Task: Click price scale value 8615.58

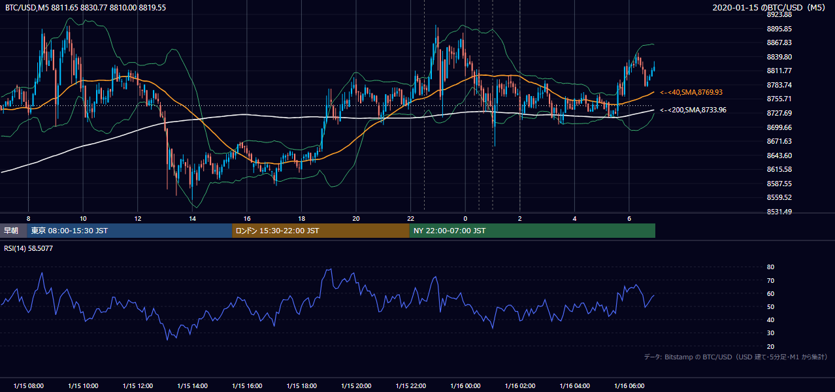Action: tap(779, 169)
